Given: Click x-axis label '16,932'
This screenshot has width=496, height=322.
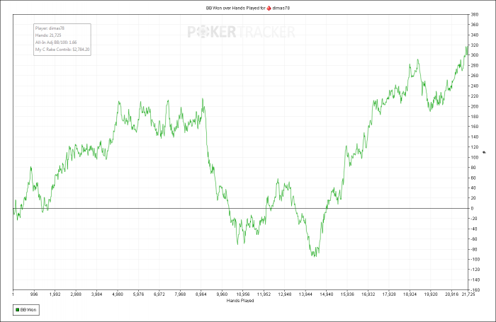Looking at the screenshot, I should pos(368,294).
